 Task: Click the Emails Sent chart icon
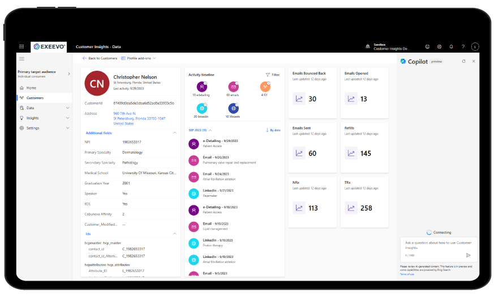pos(299,153)
